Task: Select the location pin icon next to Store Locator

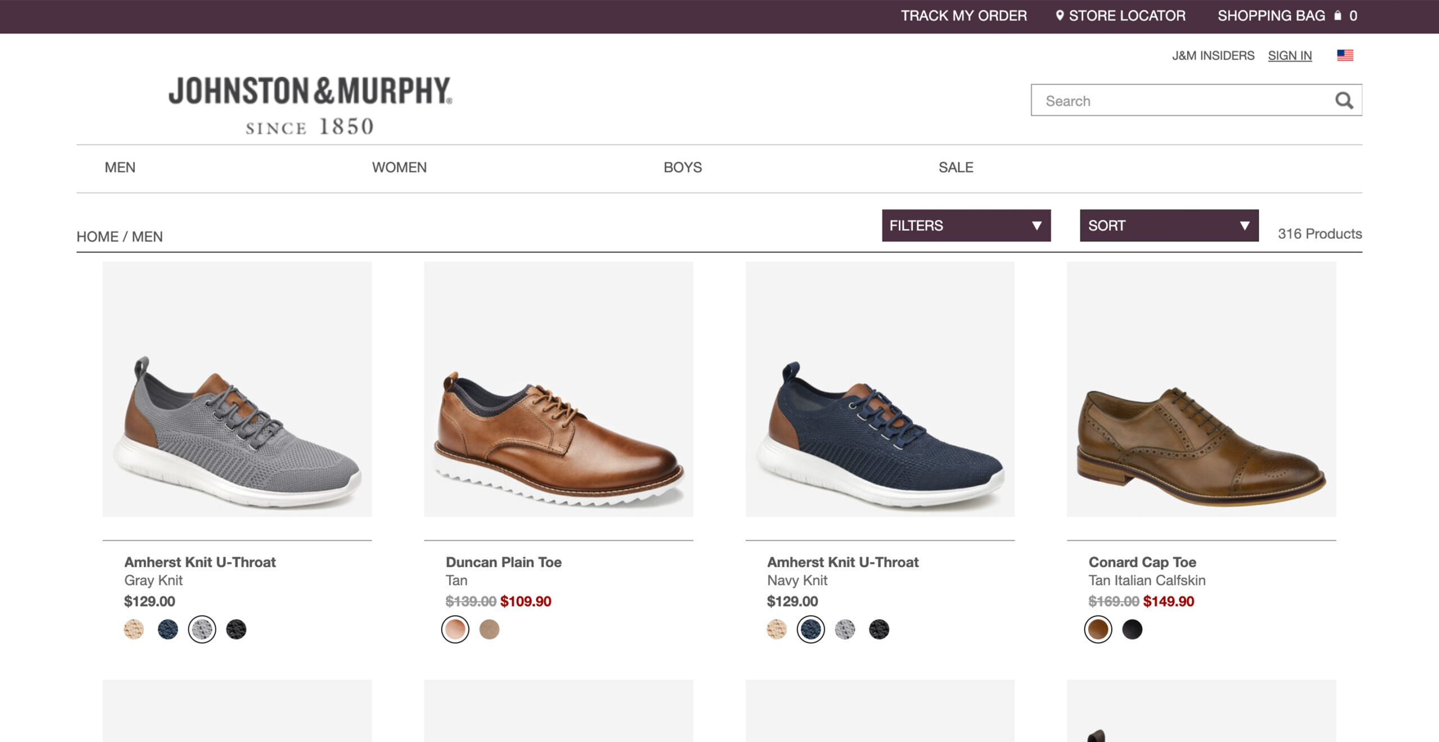Action: pyautogui.click(x=1059, y=15)
